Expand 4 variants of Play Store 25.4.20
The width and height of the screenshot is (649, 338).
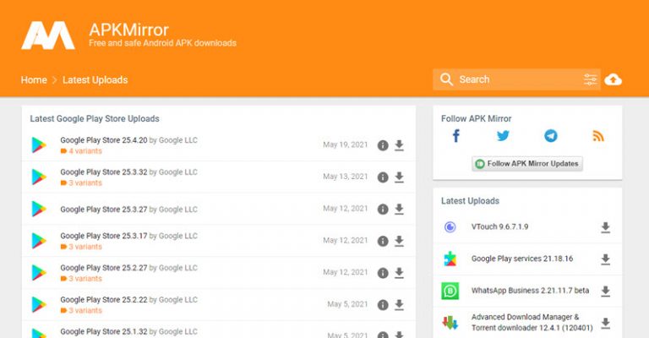pos(81,151)
